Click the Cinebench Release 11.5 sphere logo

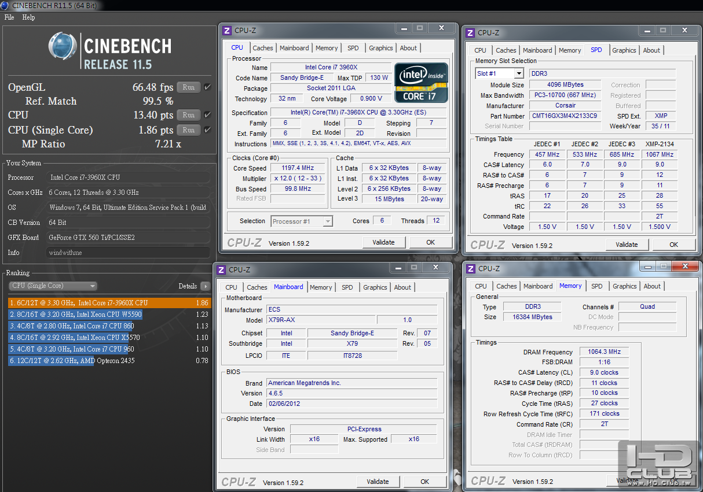pyautogui.click(x=63, y=47)
